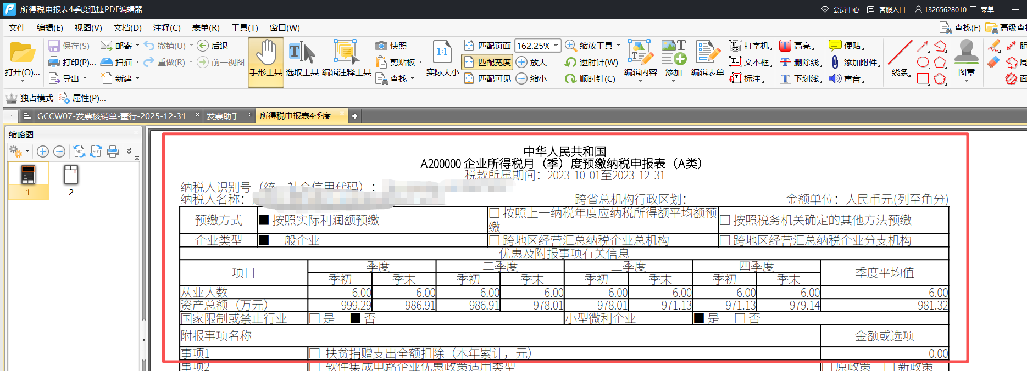
Task: Open 客服入口 customer service link
Action: pos(886,9)
